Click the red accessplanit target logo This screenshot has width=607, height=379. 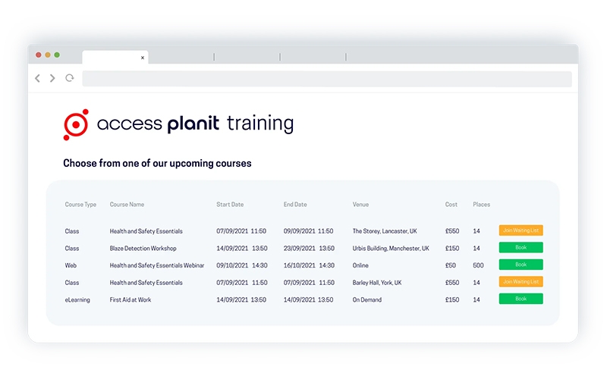click(76, 124)
